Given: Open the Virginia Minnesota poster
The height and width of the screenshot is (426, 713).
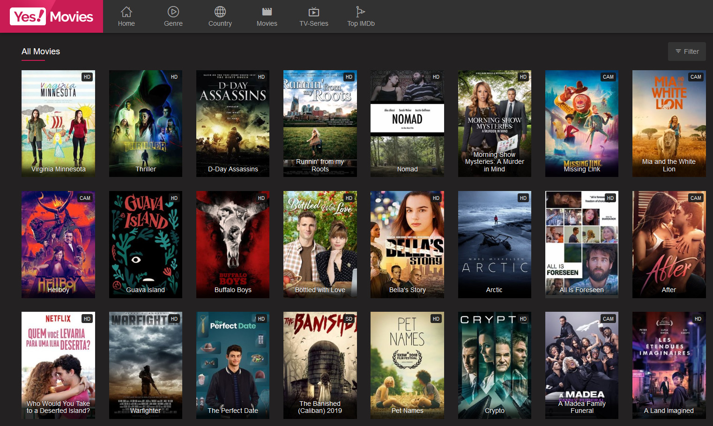Looking at the screenshot, I should point(58,124).
